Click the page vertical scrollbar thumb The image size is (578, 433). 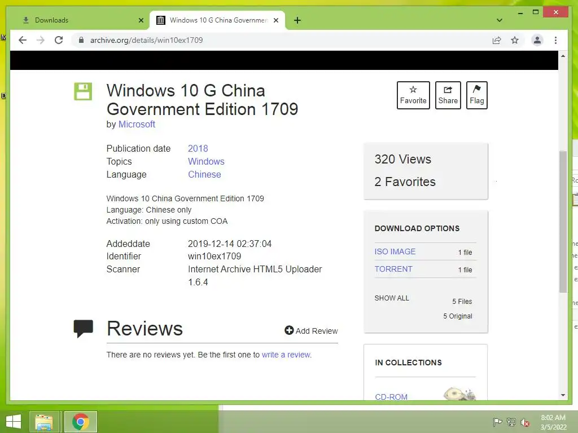[x=563, y=222]
